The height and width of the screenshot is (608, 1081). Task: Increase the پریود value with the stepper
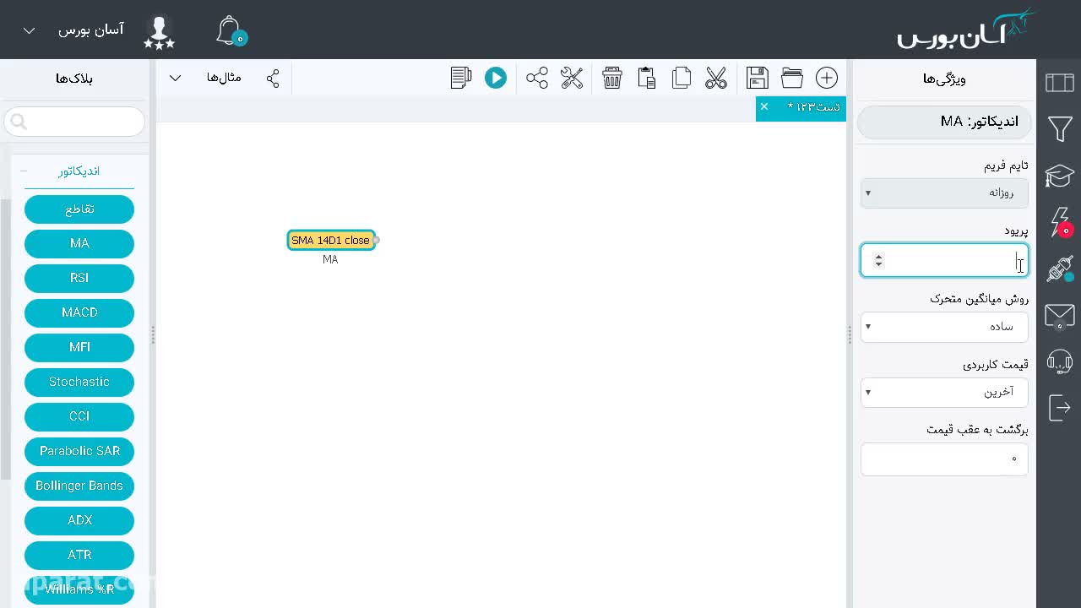878,256
